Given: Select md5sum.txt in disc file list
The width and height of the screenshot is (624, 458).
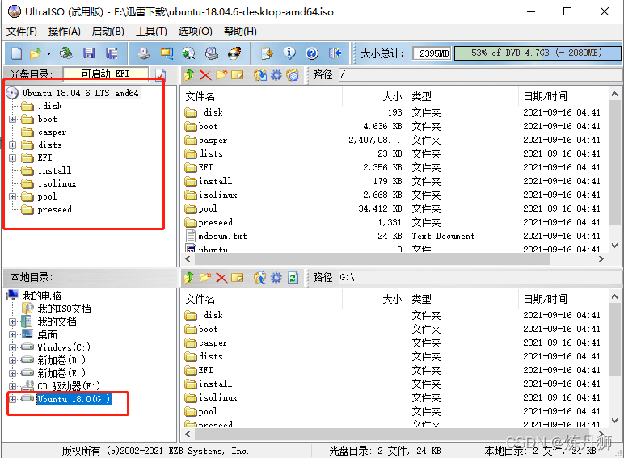Looking at the screenshot, I should (x=222, y=236).
